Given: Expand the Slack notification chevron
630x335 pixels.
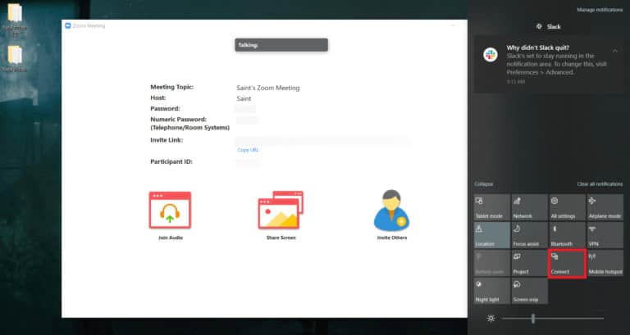Looking at the screenshot, I should click(x=614, y=51).
